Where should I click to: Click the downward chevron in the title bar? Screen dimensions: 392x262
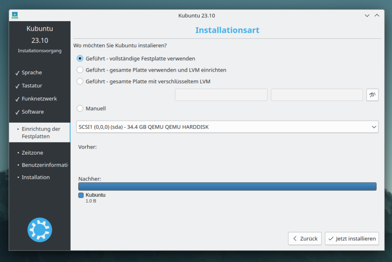(367, 15)
